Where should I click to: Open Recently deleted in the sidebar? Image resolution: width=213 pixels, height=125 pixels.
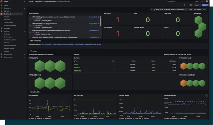[9, 49]
